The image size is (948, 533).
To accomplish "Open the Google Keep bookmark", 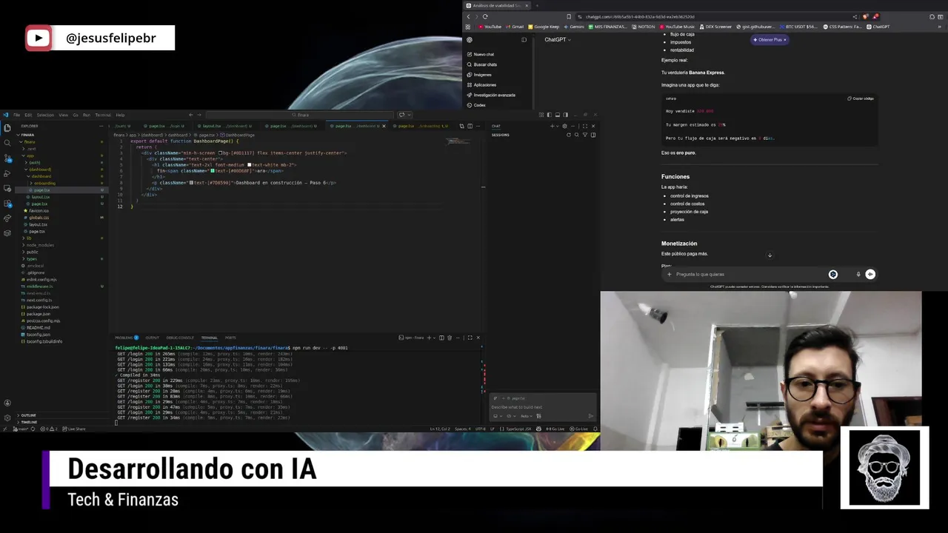I will tap(544, 27).
